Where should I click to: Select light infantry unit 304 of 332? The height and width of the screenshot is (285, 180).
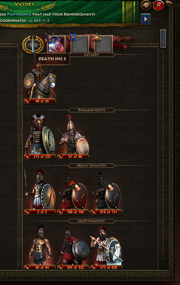[73, 248]
